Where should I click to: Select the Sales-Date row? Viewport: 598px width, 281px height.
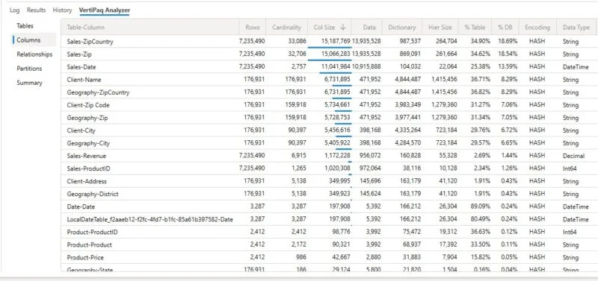(329, 66)
